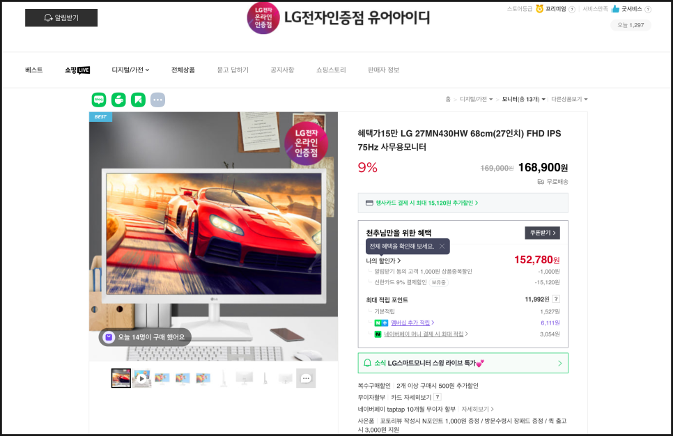The height and width of the screenshot is (436, 673).
Task: Open 네이버페이 taptap 자세히보기 link
Action: point(477,409)
